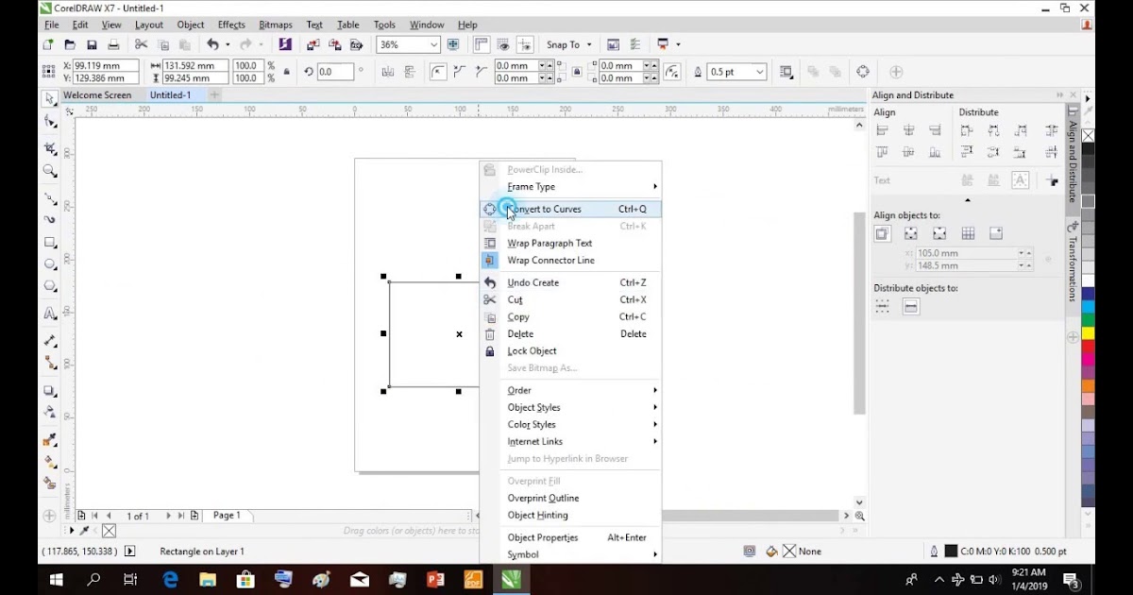1133x595 pixels.
Task: Select the Drop Shadow tool
Action: (x=50, y=390)
